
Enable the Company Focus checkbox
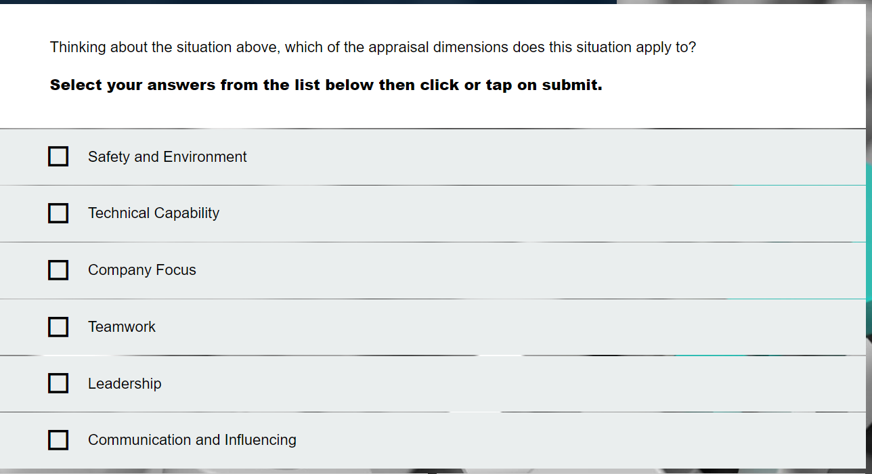(58, 270)
